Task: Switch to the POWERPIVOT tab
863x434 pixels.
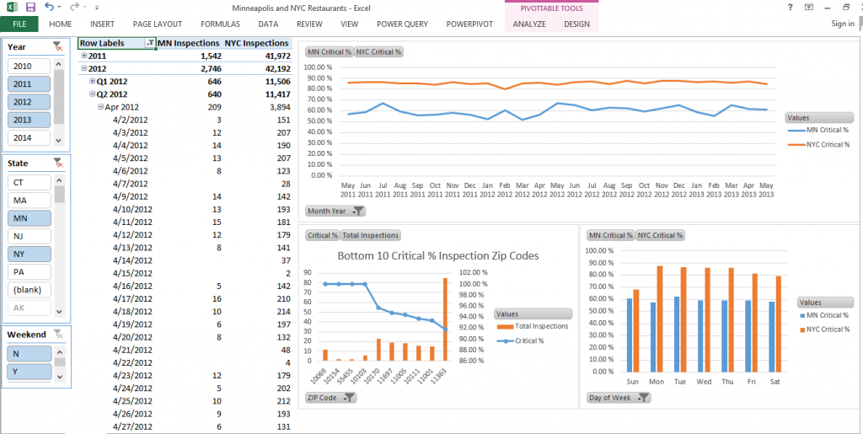Action: pos(469,24)
